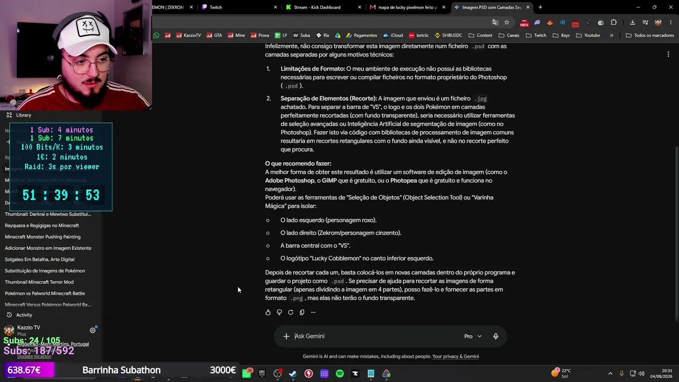Open the Pagamentos bookmark
The width and height of the screenshot is (679, 382).
click(x=361, y=36)
